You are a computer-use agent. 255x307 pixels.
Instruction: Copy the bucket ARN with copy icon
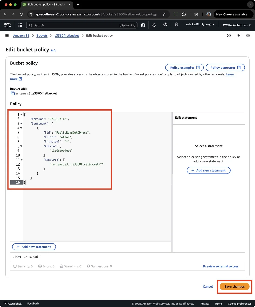(x=13, y=93)
